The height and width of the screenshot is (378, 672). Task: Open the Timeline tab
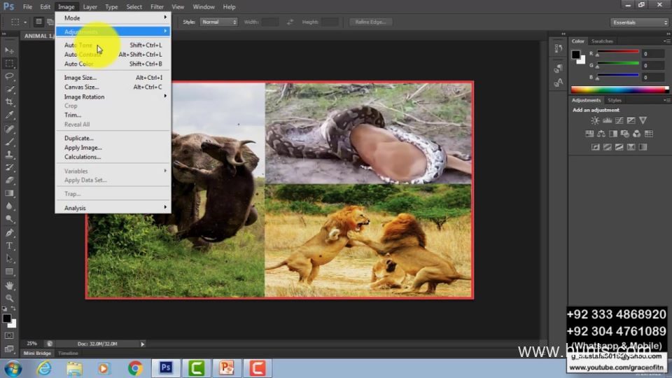pyautogui.click(x=68, y=353)
